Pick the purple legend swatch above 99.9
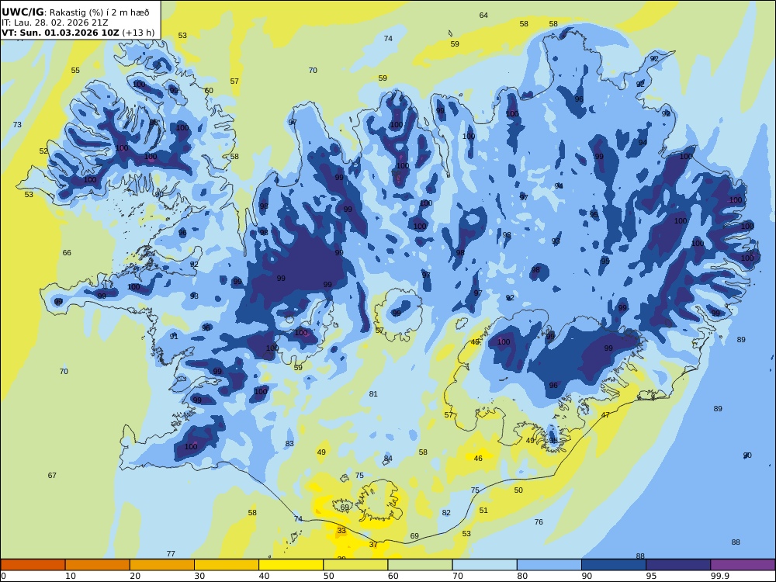 (x=743, y=565)
